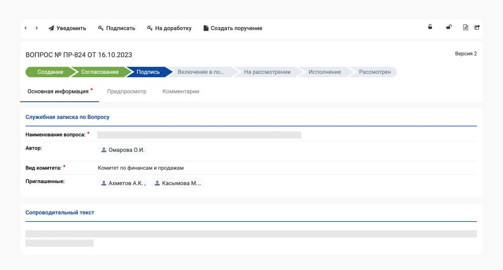Open the Вид комитета field value

click(x=141, y=168)
